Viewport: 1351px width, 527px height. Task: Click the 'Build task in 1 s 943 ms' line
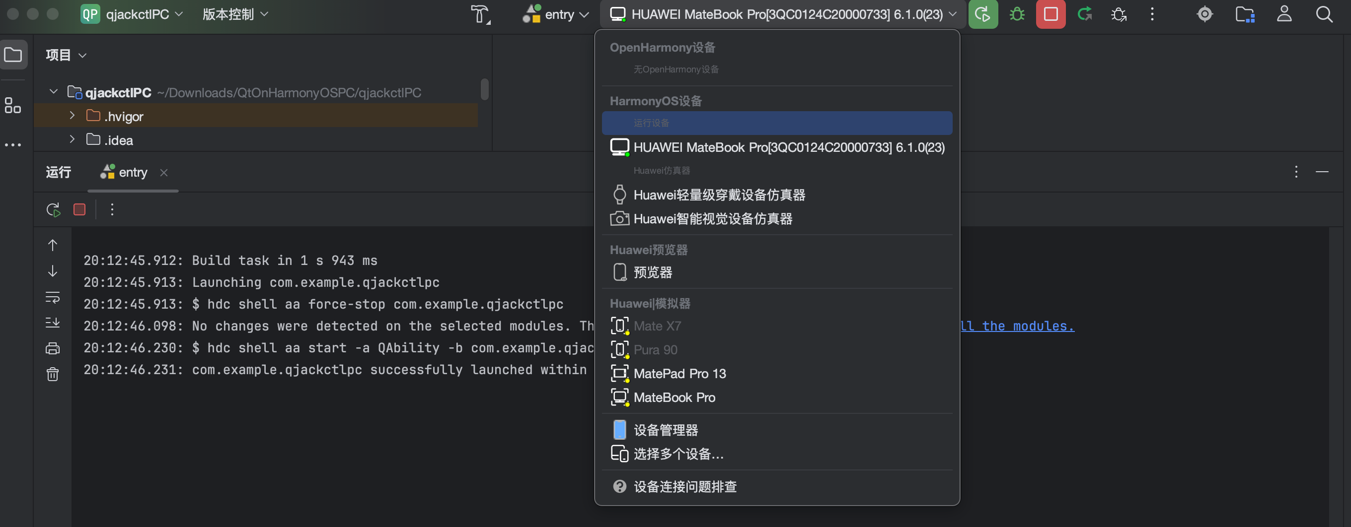[230, 261]
